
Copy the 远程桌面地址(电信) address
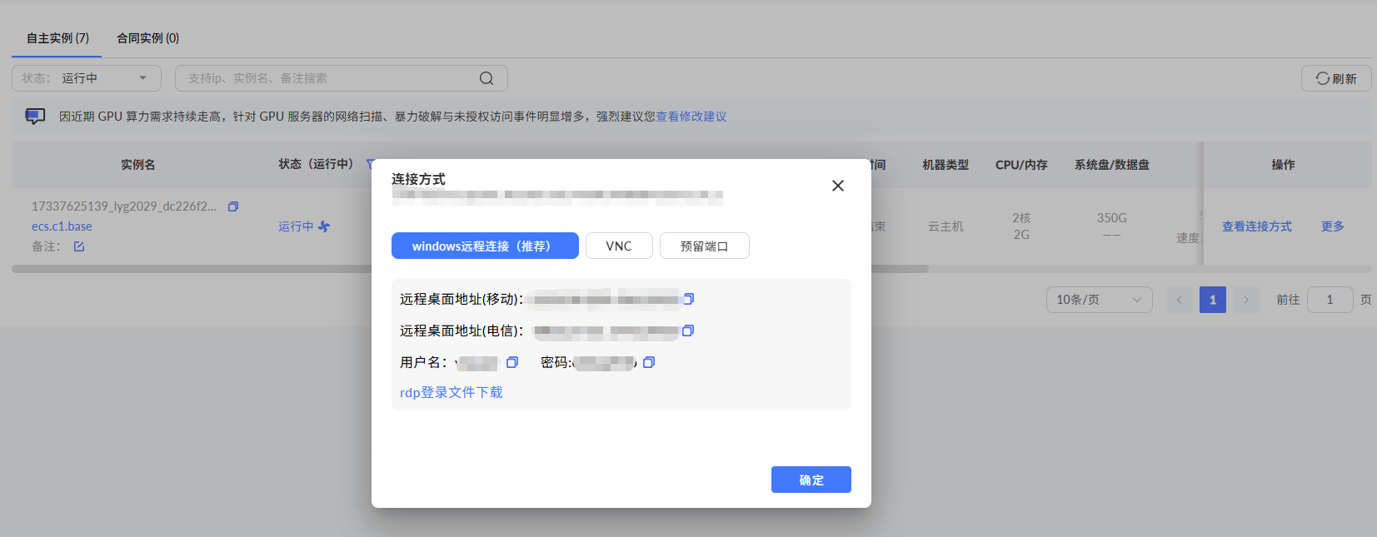pos(688,331)
